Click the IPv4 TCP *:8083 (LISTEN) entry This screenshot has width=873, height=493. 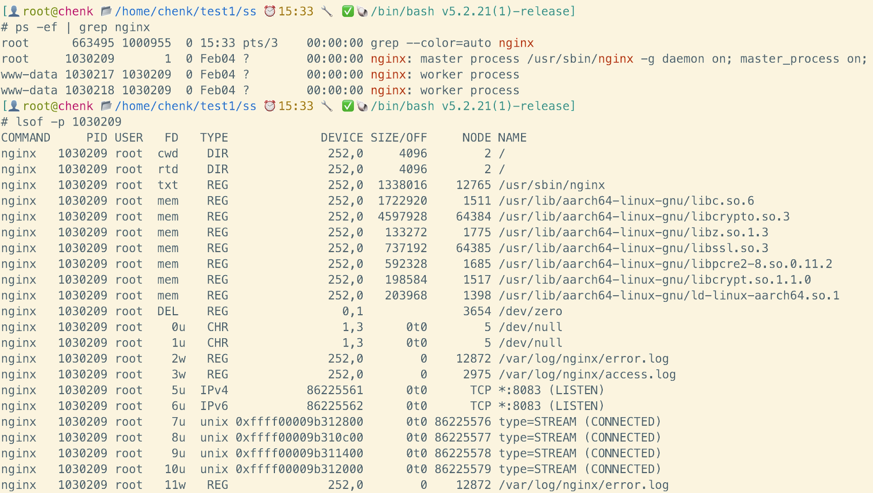tap(551, 391)
